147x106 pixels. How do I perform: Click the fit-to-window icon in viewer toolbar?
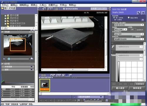64,75
